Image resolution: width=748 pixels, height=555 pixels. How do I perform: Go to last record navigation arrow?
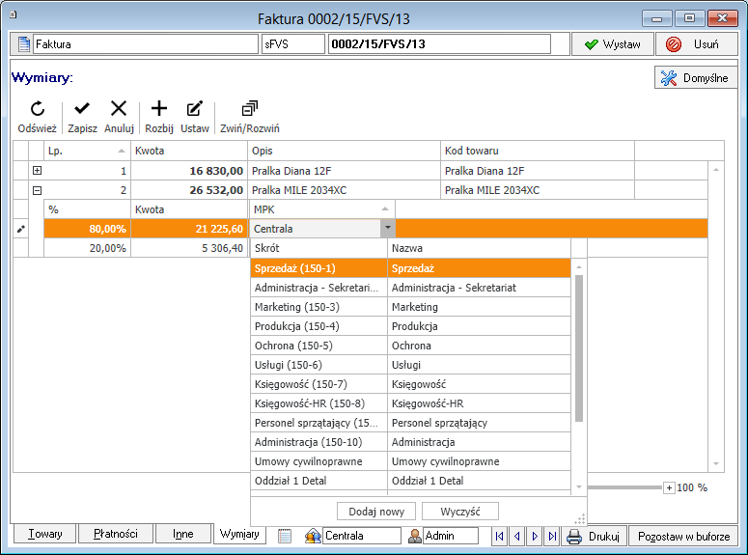coord(552,536)
